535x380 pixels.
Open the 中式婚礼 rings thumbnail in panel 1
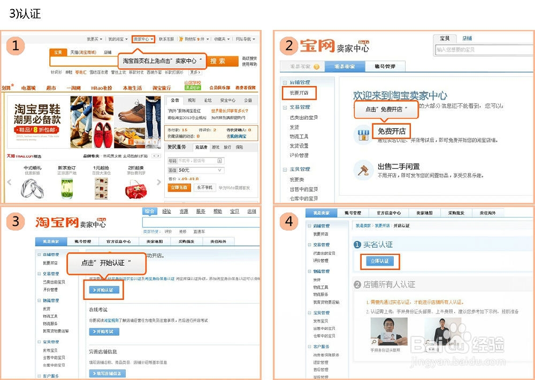33,189
